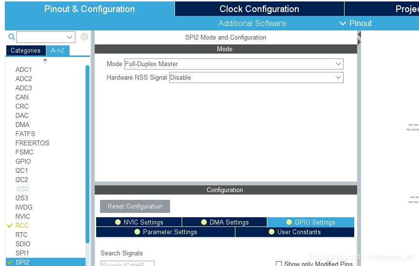This screenshot has height=266, width=419.
Task: Select the Categories view tab
Action: click(26, 50)
